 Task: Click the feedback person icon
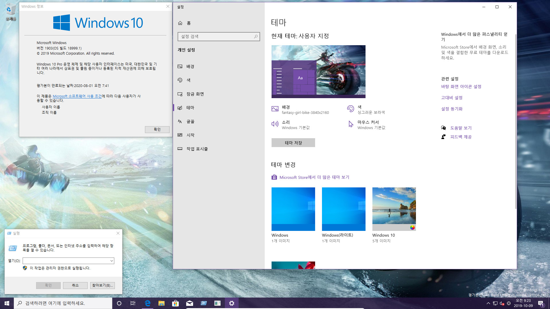[443, 137]
